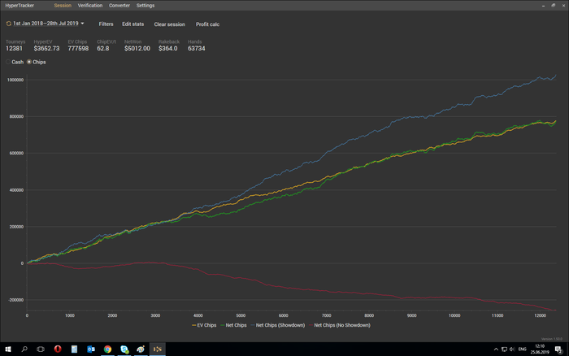Open Skype from the taskbar
Image resolution: width=569 pixels, height=356 pixels.
(x=124, y=349)
